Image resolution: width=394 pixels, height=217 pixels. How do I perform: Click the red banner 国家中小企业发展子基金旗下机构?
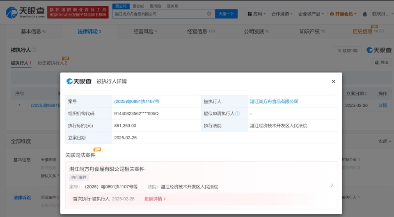[x=78, y=15]
